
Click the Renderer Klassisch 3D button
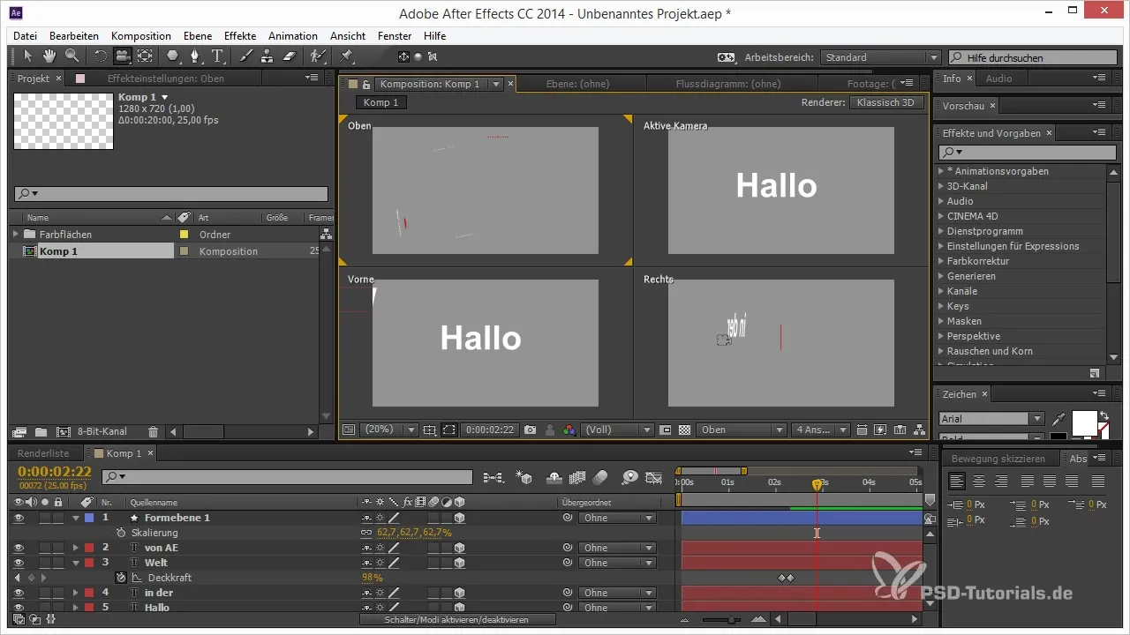(x=885, y=102)
